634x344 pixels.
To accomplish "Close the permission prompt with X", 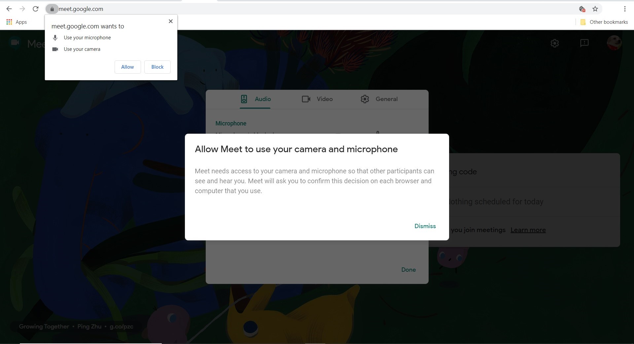I will tap(171, 21).
